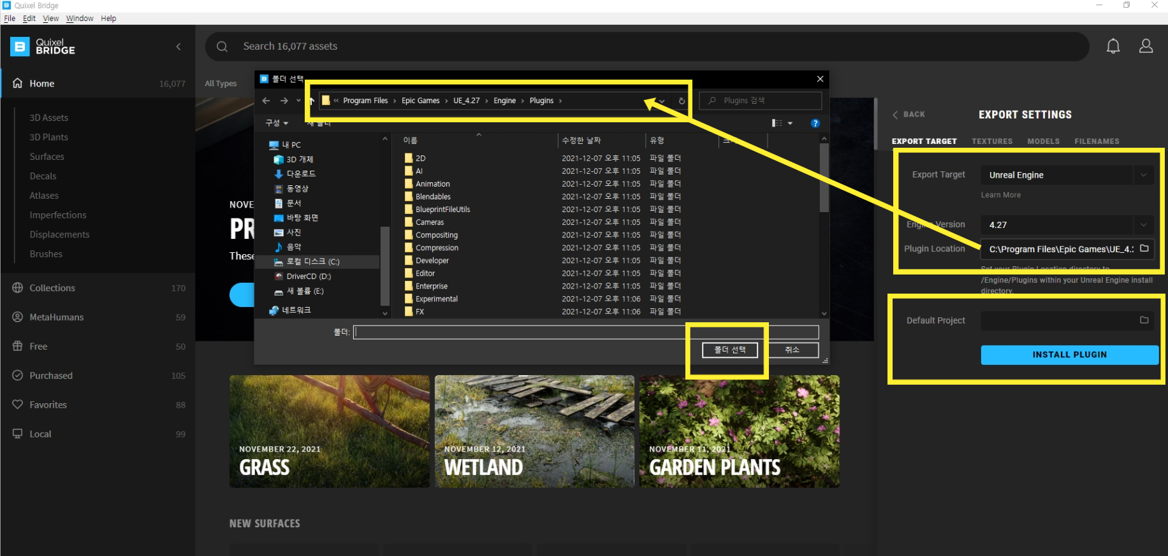Open the View menu

tap(51, 18)
